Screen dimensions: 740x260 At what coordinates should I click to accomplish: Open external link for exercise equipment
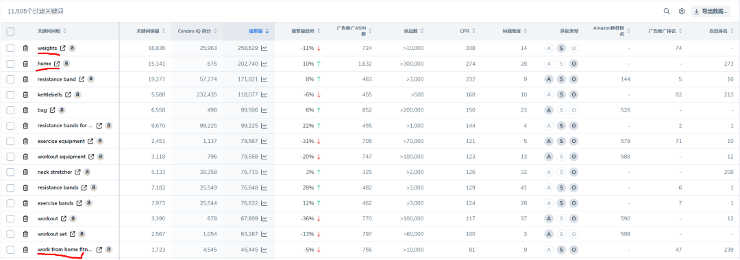pyautogui.click(x=90, y=141)
